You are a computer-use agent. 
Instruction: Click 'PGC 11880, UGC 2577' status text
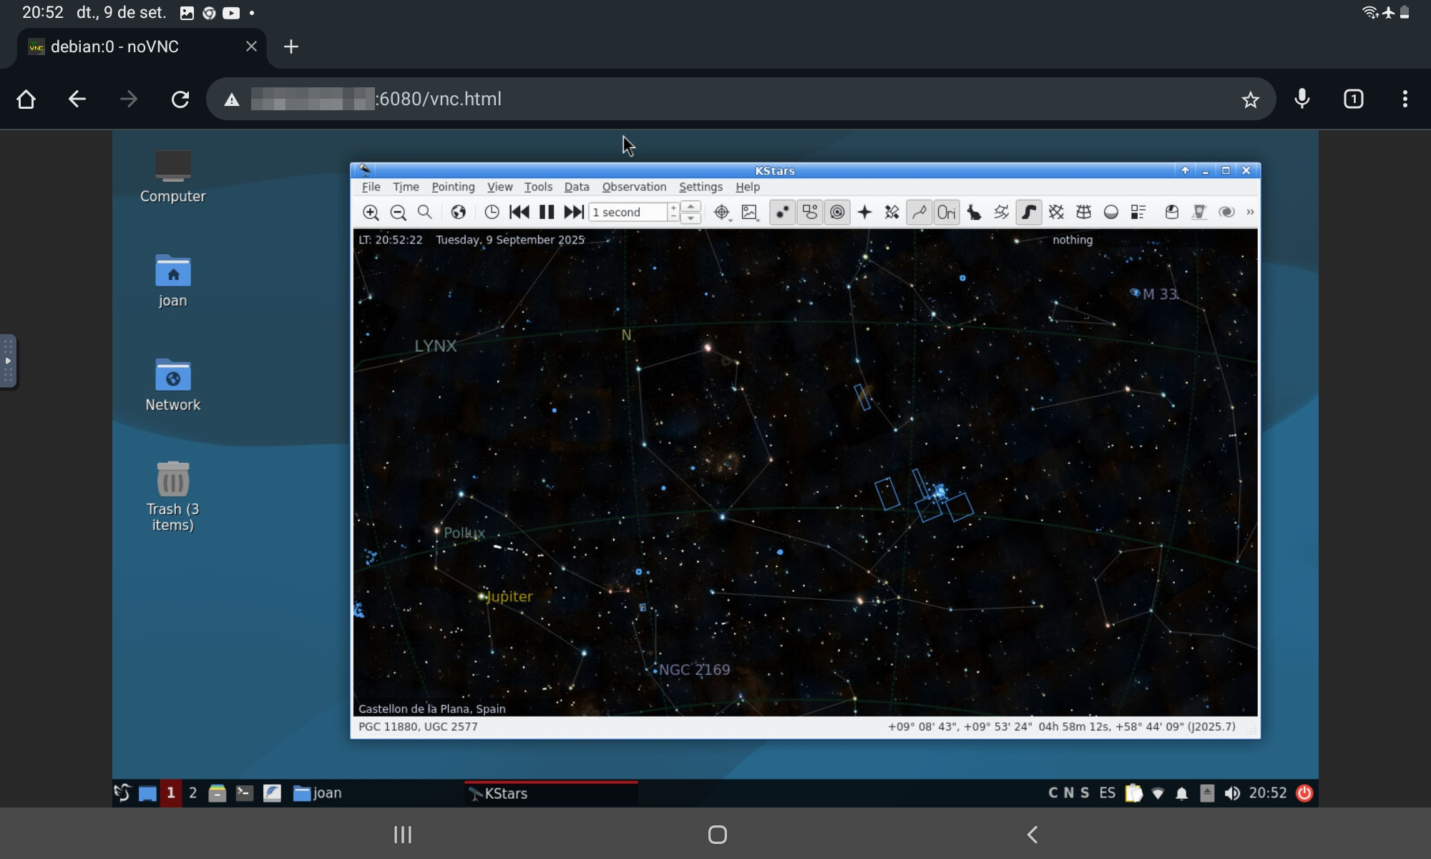(418, 727)
